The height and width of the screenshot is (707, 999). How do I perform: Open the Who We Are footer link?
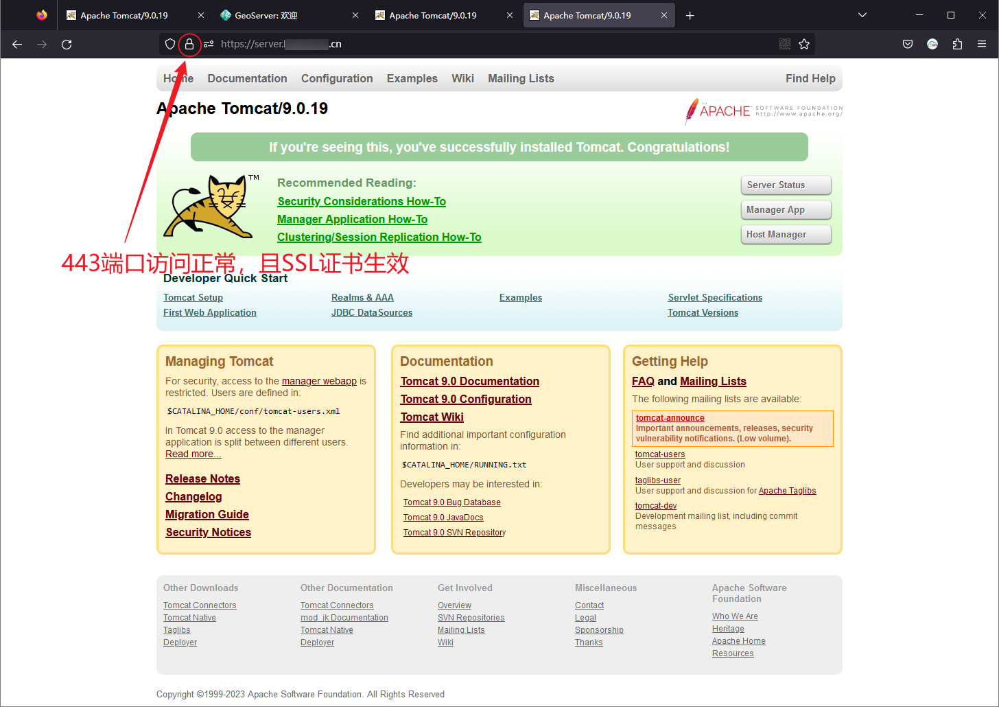pos(735,616)
